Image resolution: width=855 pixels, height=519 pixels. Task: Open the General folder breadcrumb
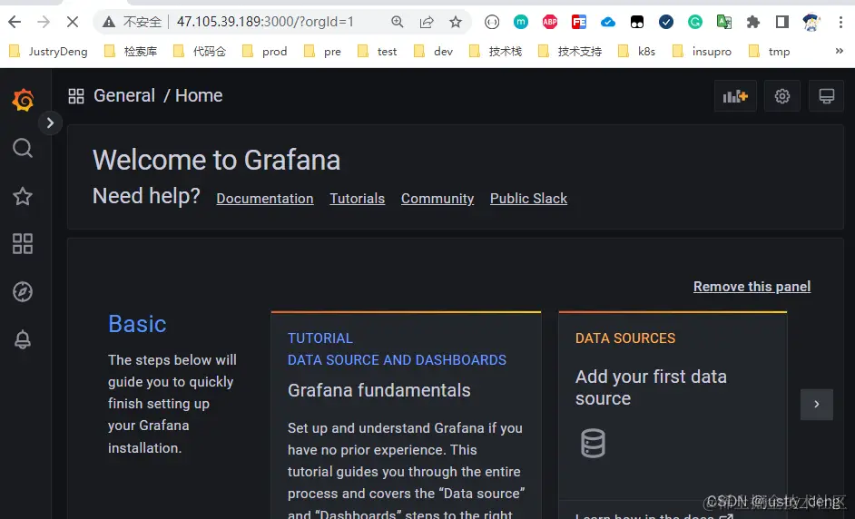pos(124,95)
